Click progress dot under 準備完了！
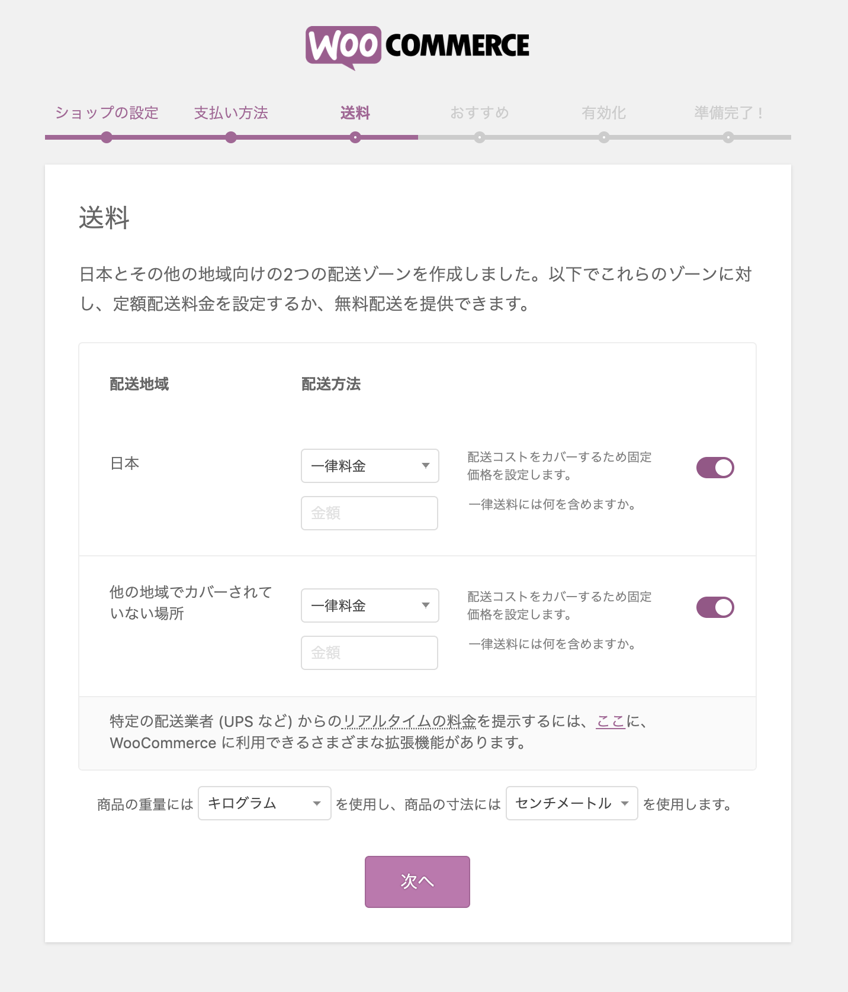Screen dimensions: 848x992 point(728,137)
